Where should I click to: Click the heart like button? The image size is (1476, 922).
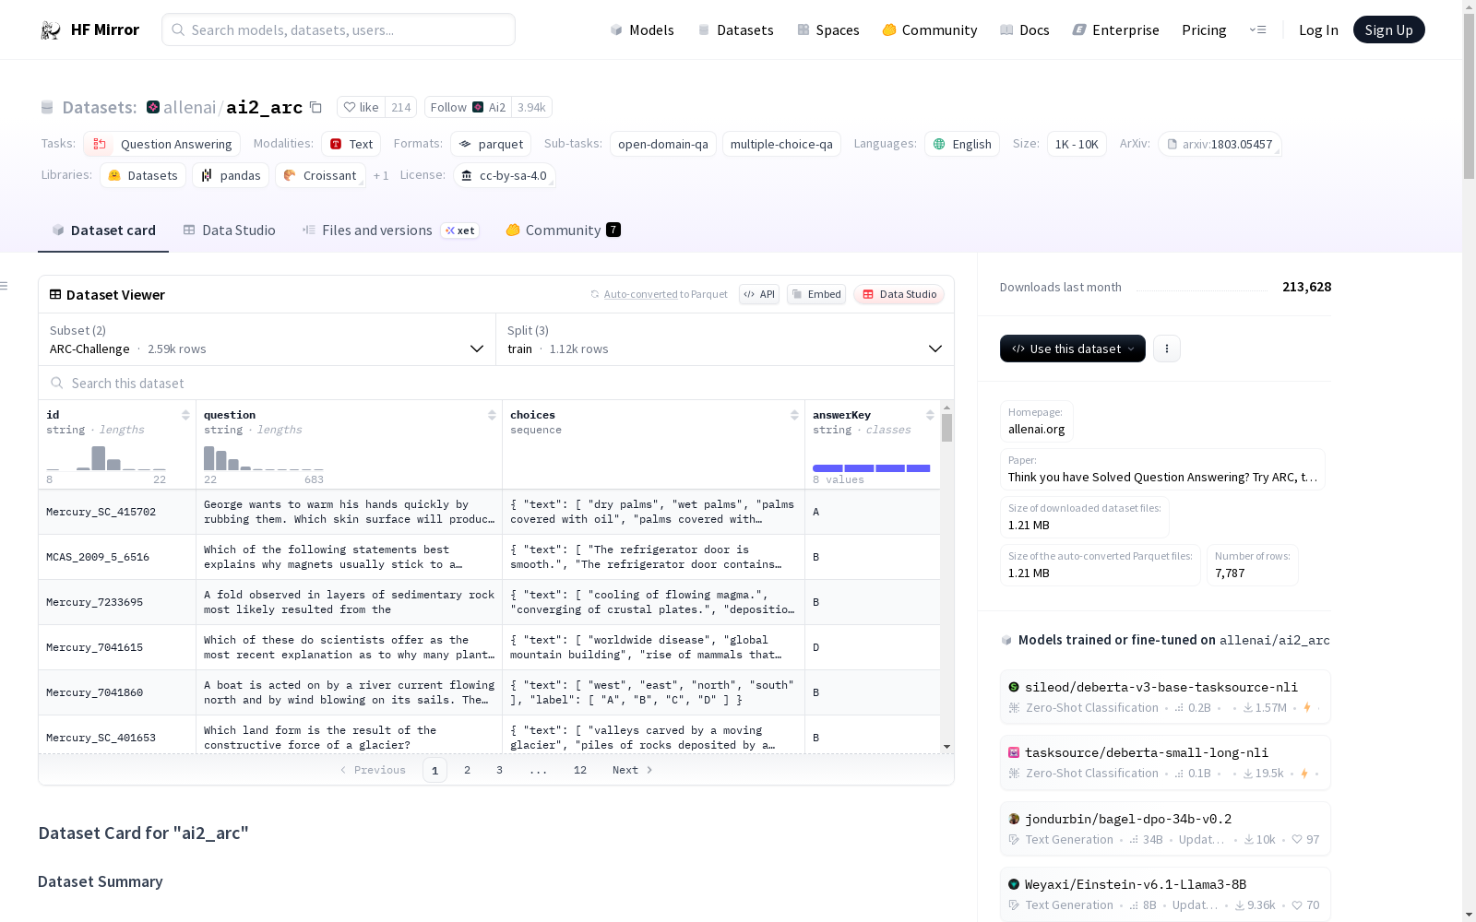(361, 107)
